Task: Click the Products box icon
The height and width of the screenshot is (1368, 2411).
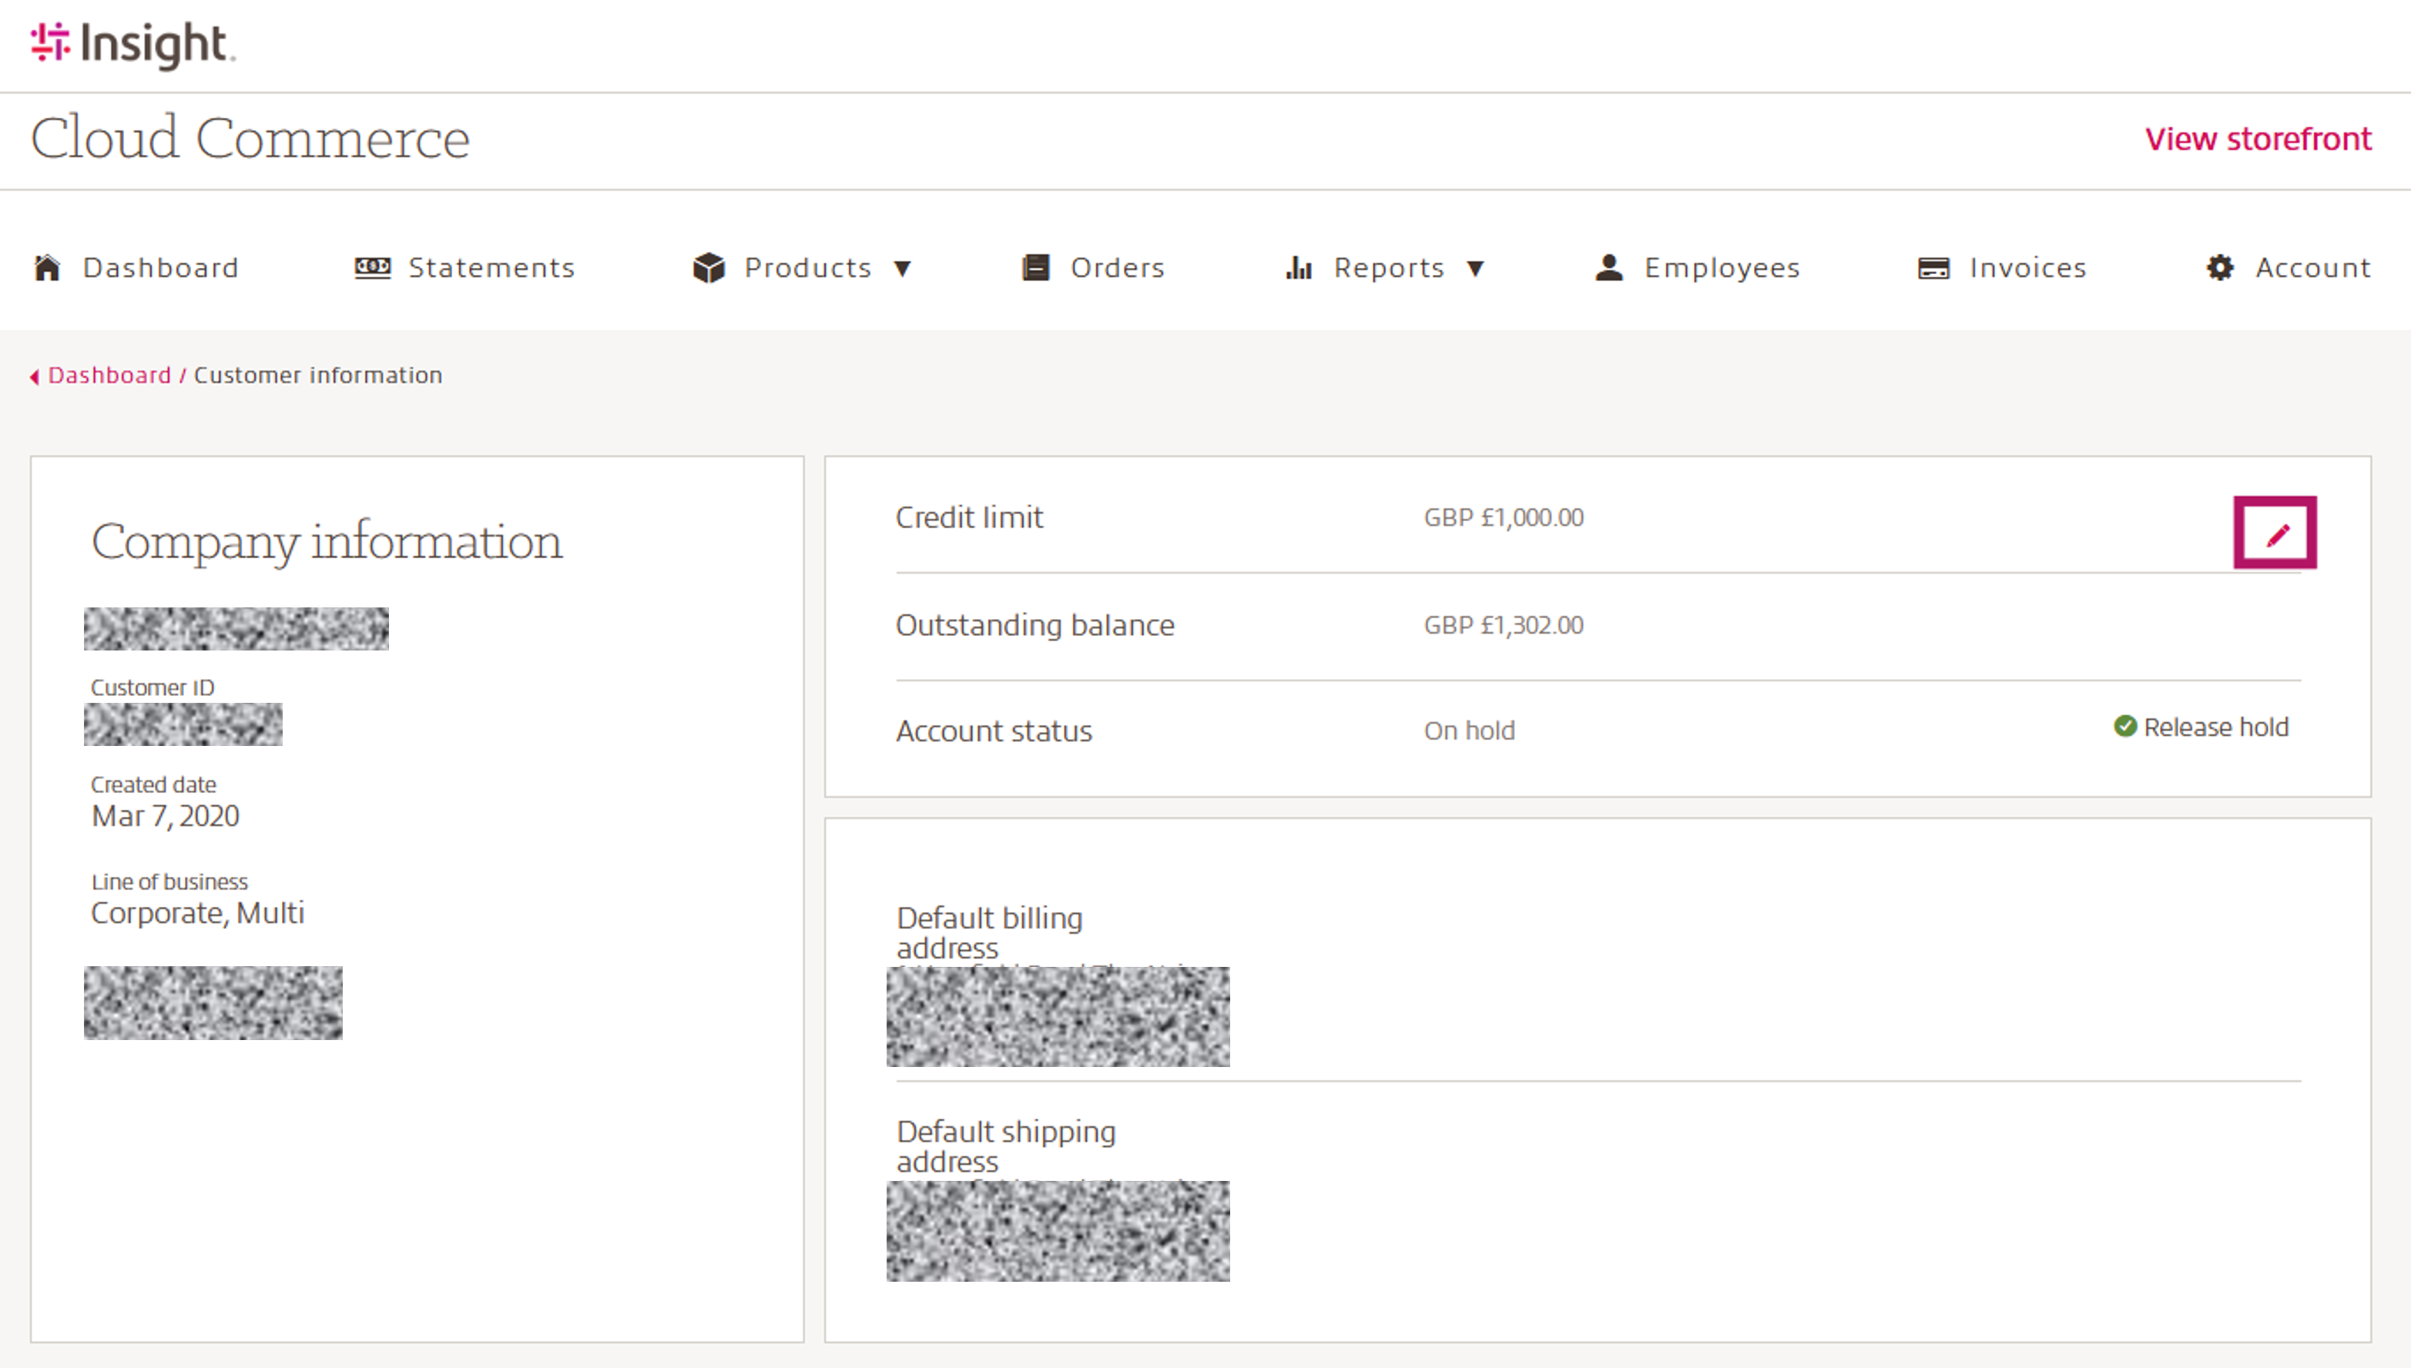Action: 709,268
